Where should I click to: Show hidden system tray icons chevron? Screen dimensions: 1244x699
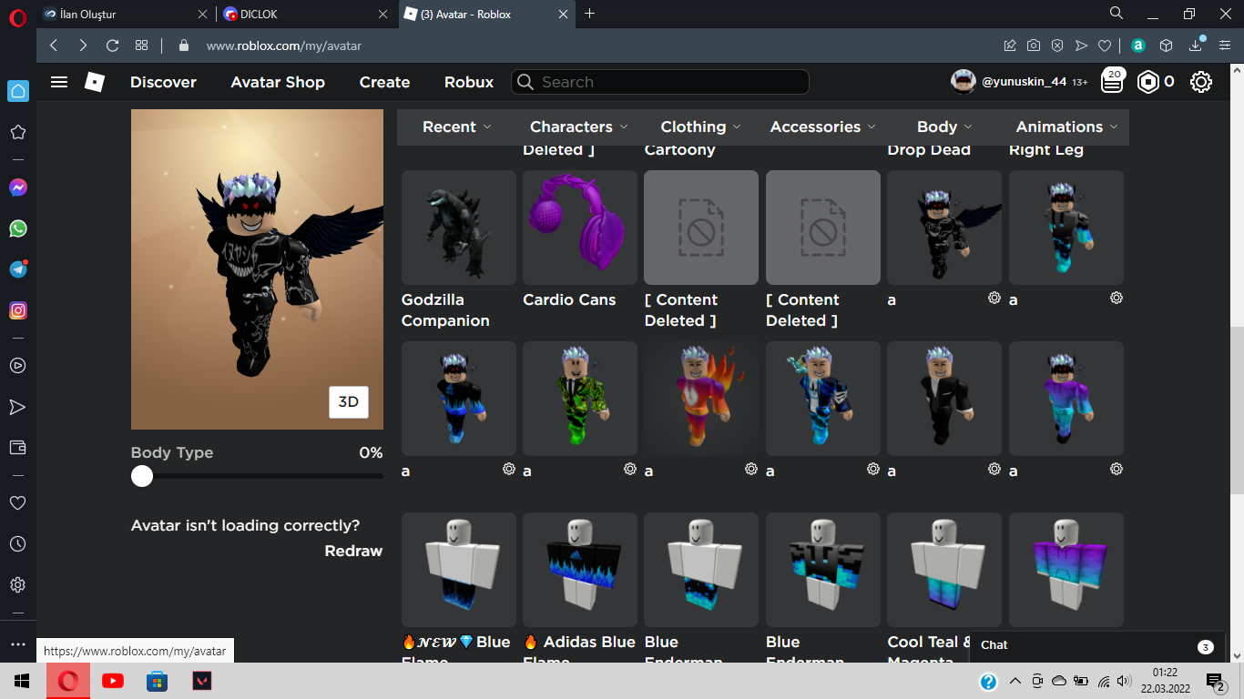[x=1015, y=681]
